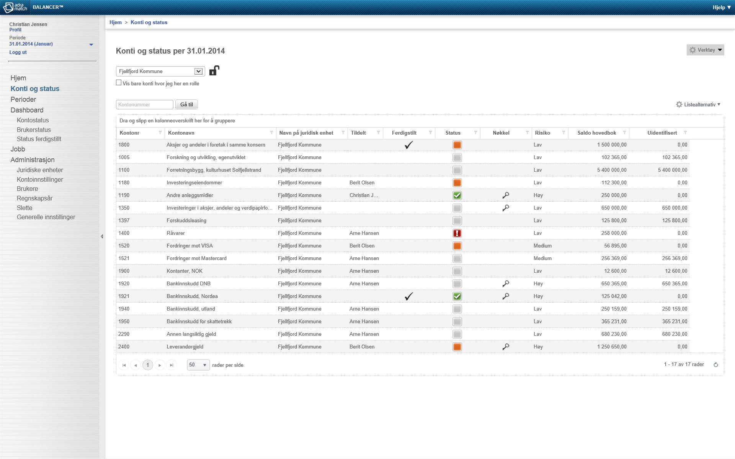The height and width of the screenshot is (459, 735).
Task: Go to last page of list
Action: coord(171,365)
